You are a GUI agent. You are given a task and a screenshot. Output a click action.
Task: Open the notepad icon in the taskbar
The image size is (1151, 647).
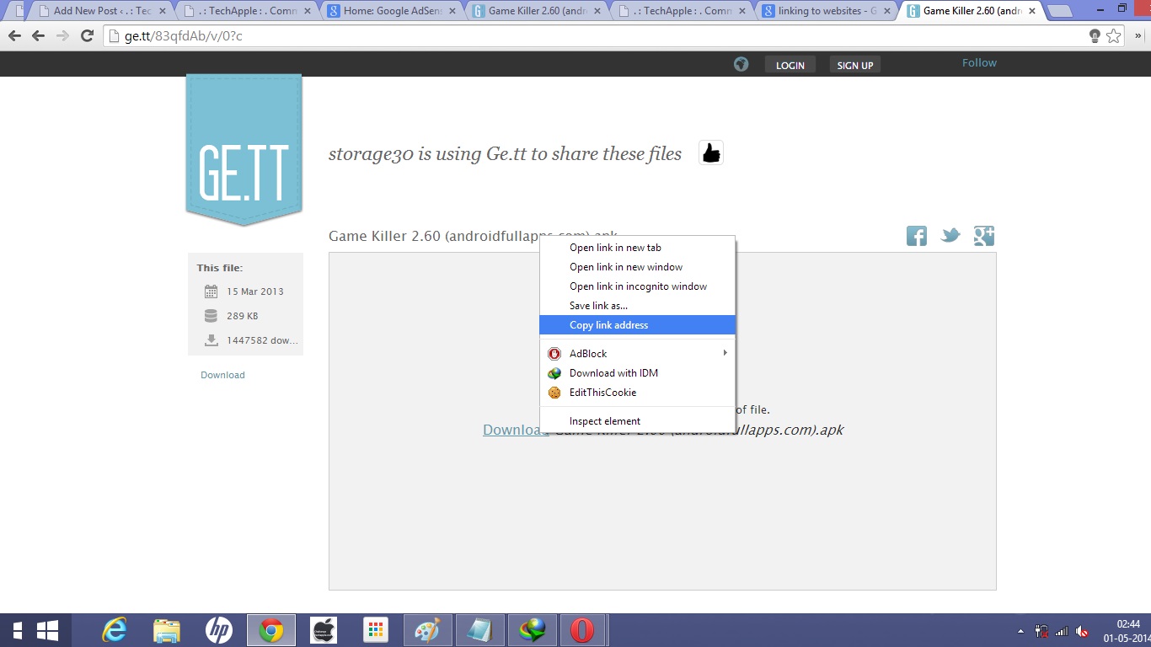(480, 630)
